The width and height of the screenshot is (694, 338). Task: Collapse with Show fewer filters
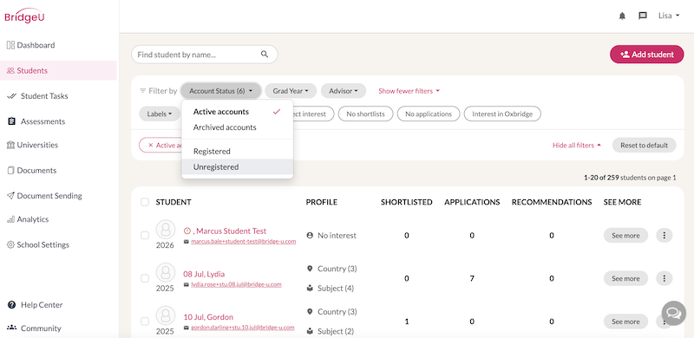(409, 91)
